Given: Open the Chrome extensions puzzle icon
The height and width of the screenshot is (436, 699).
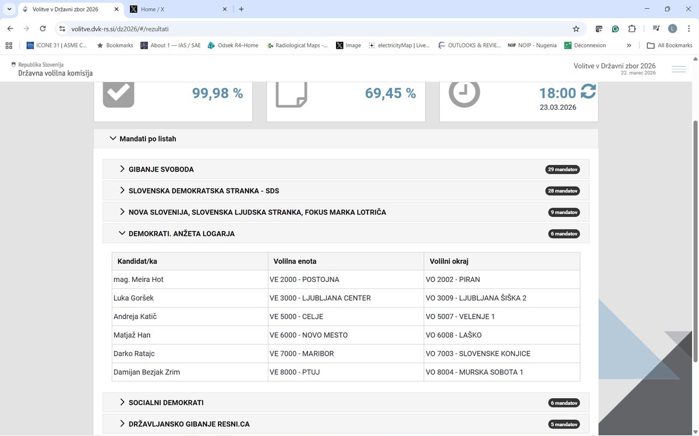Looking at the screenshot, I should coord(632,28).
